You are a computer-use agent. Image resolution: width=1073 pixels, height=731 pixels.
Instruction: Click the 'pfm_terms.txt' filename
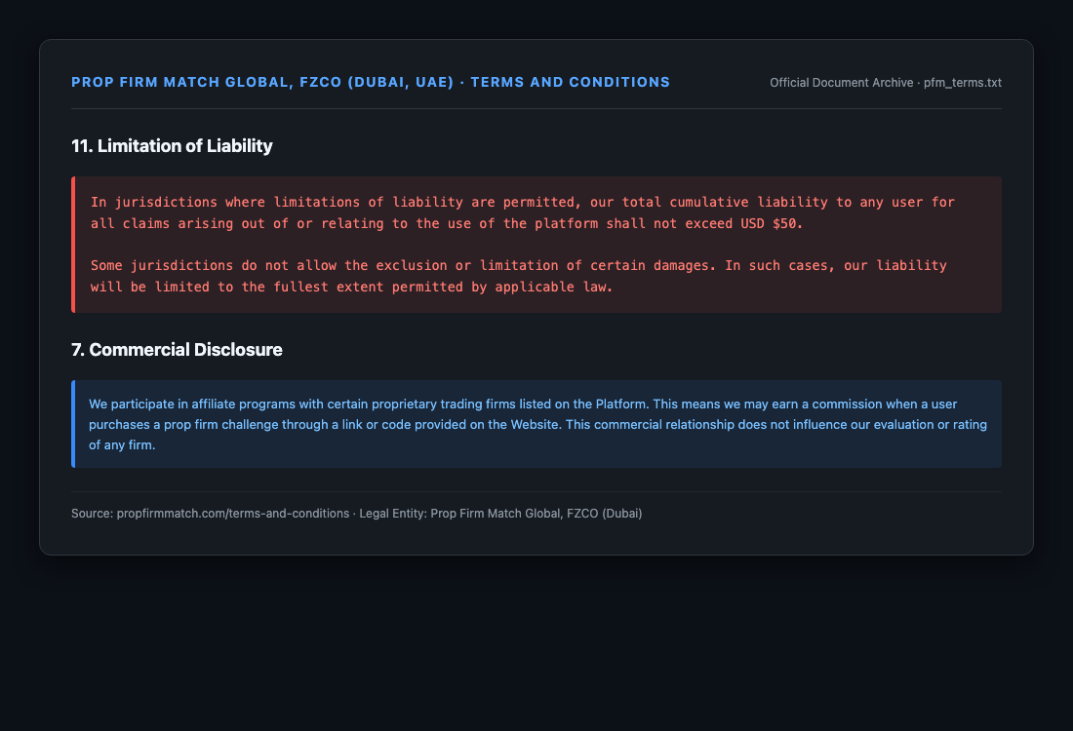962,83
